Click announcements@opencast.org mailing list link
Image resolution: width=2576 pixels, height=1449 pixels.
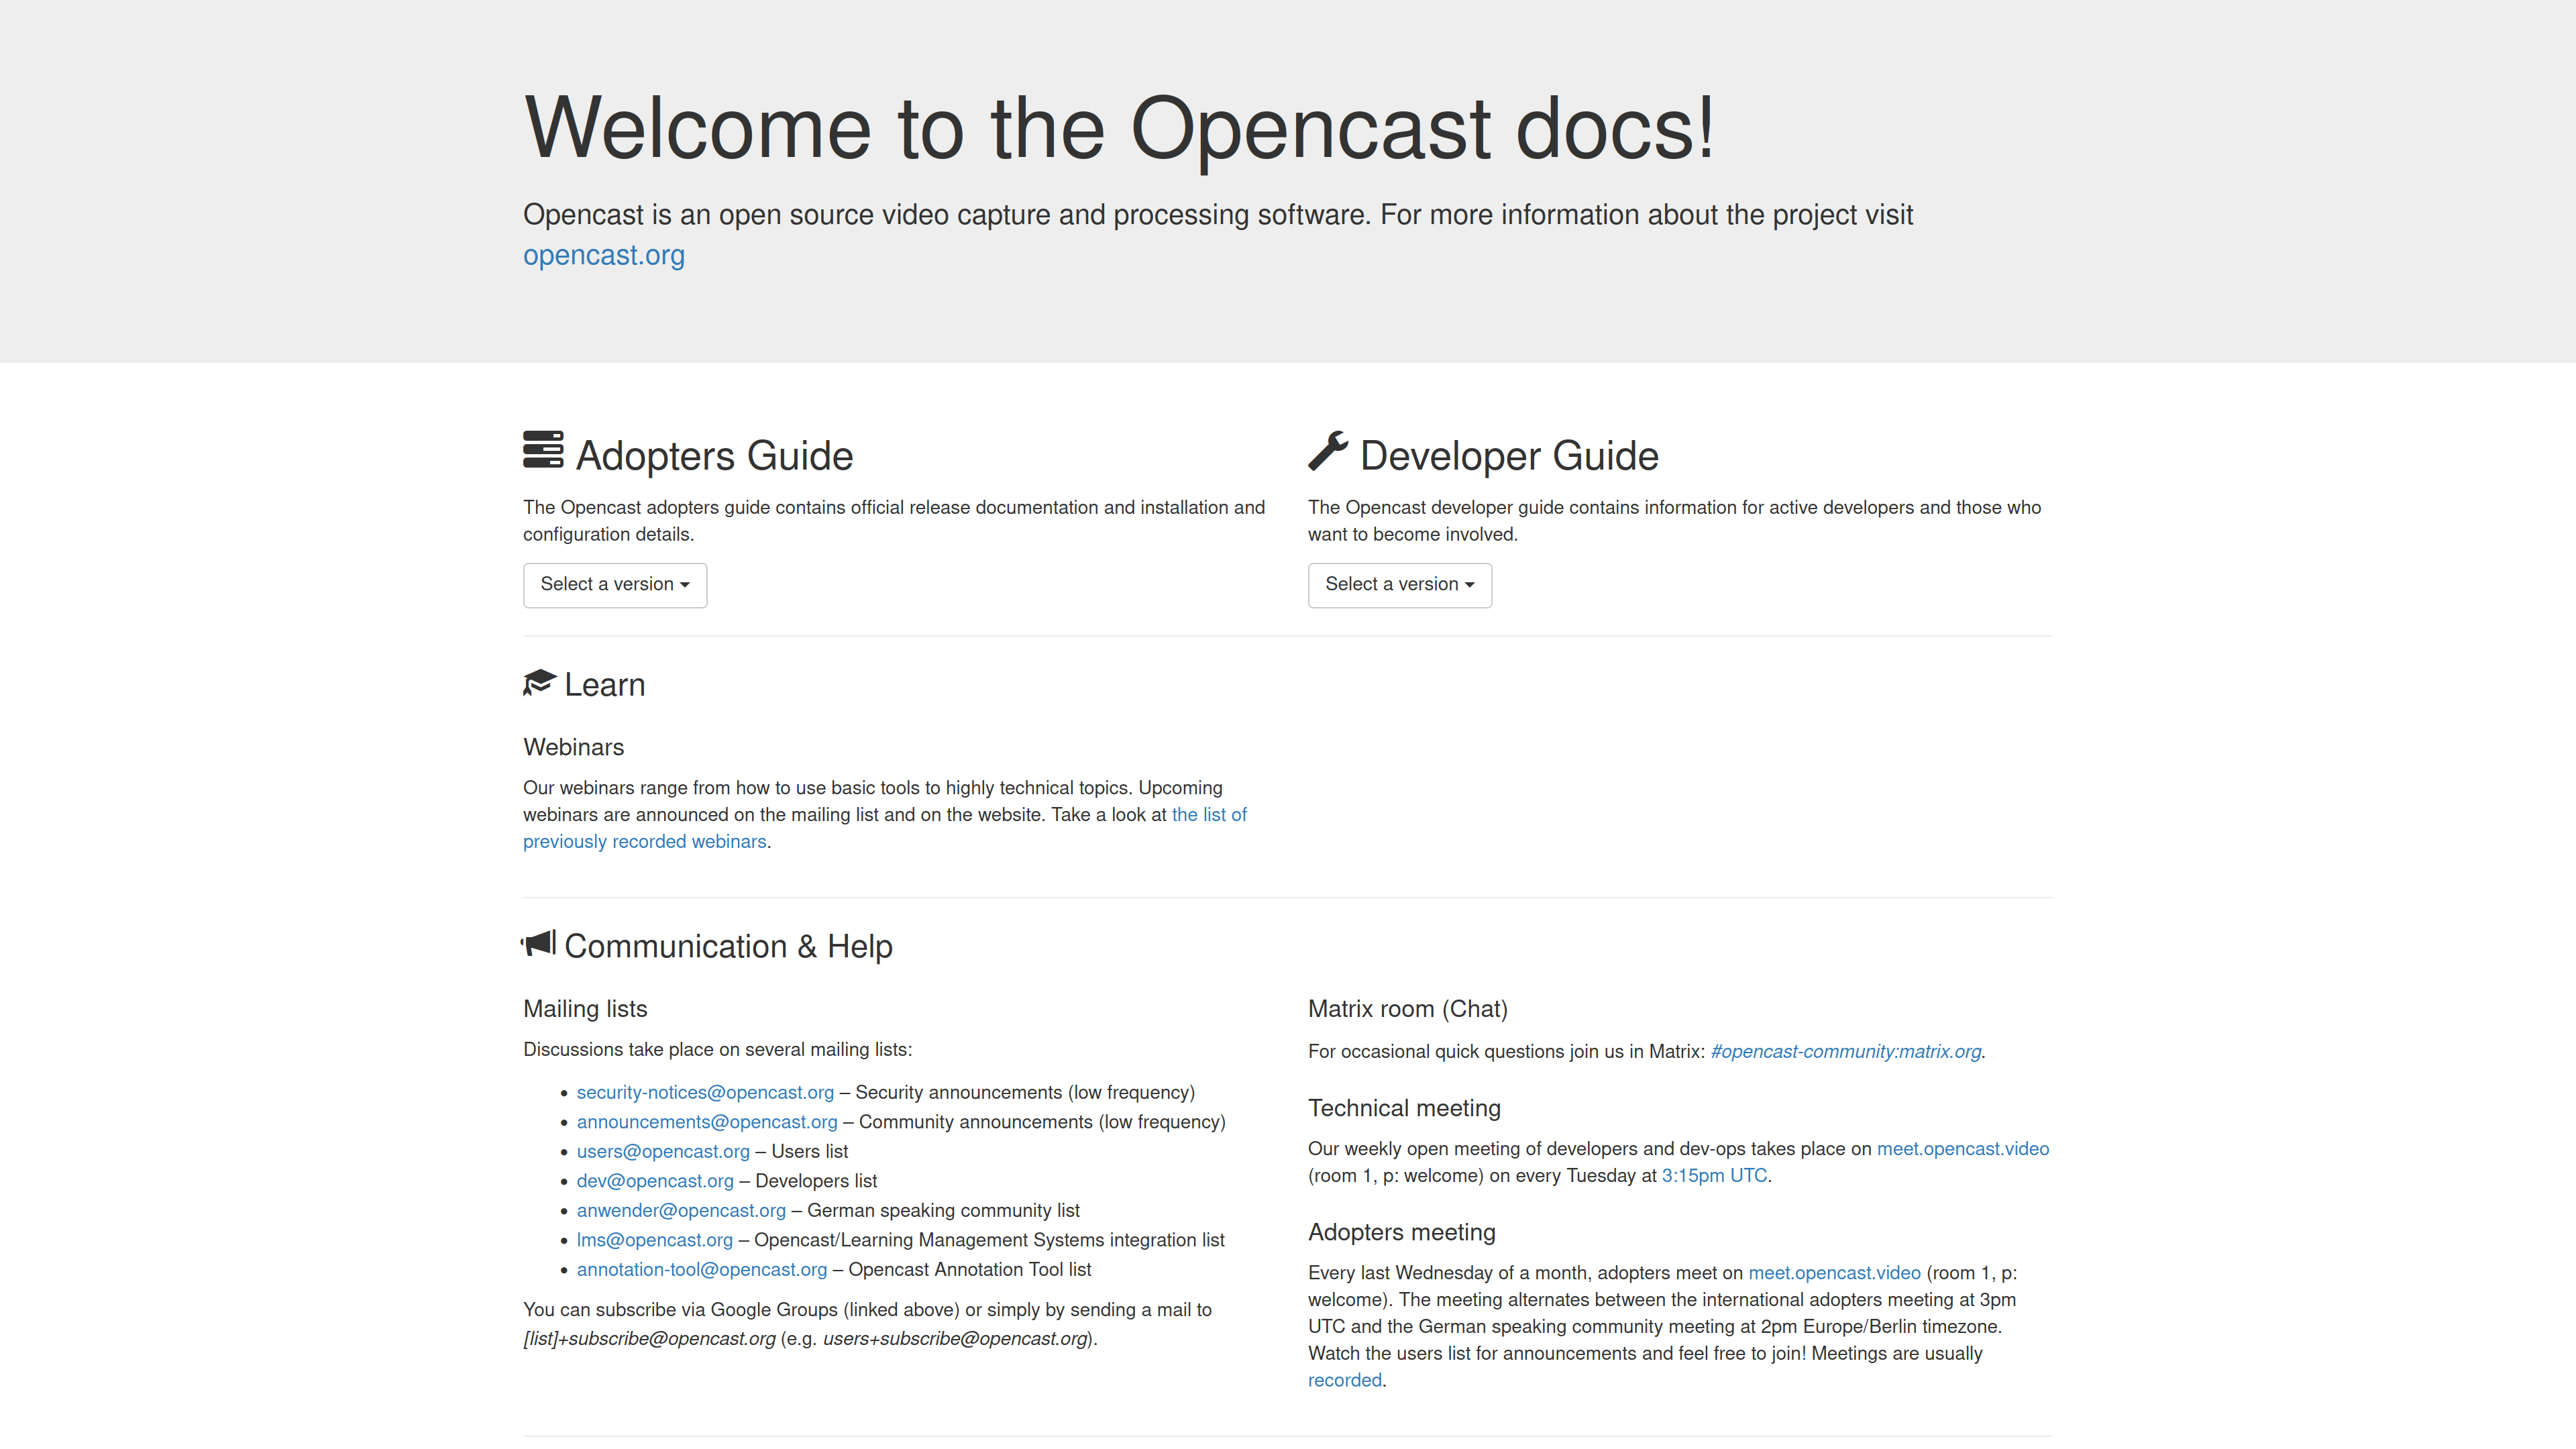tap(707, 1122)
